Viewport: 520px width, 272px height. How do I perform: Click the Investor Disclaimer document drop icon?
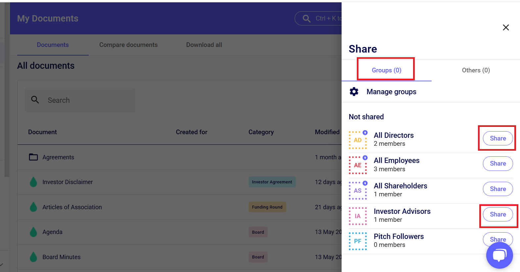33,182
